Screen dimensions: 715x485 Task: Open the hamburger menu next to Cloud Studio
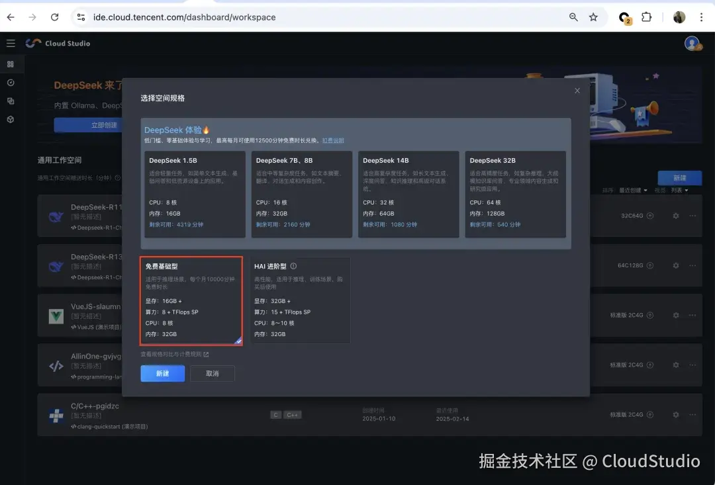pyautogui.click(x=11, y=42)
